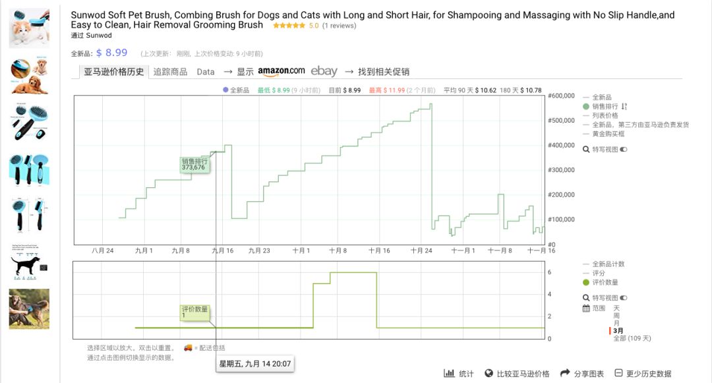
Task: Click the 分享图表 share arrow icon
Action: coord(565,373)
